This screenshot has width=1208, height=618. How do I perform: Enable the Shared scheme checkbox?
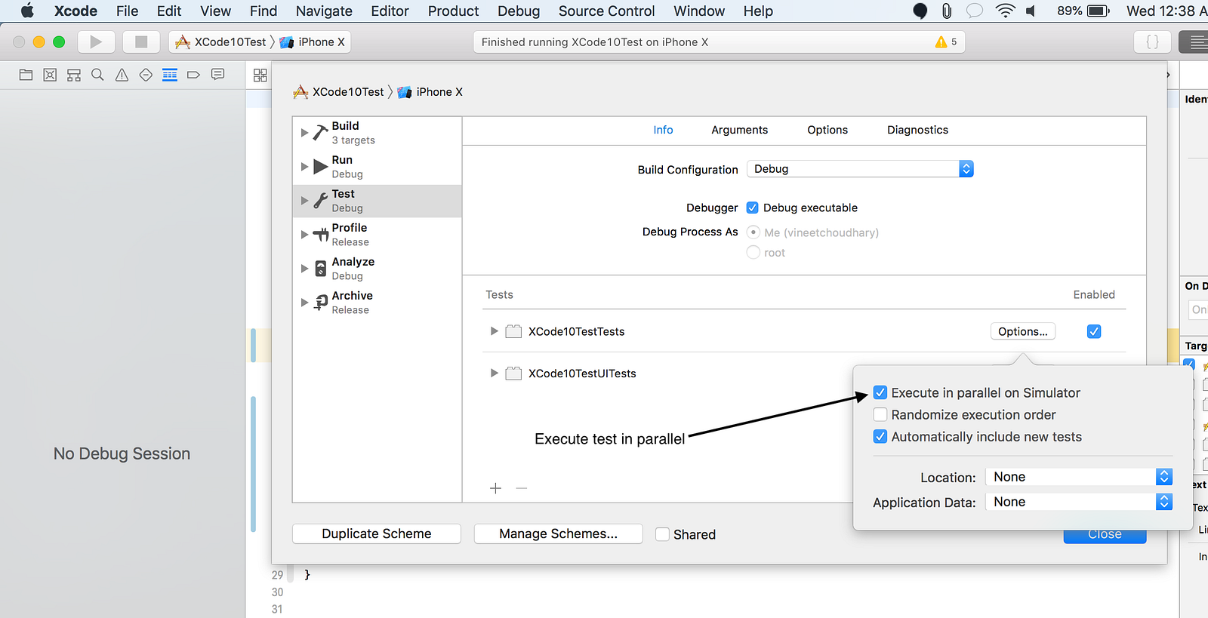(x=662, y=534)
